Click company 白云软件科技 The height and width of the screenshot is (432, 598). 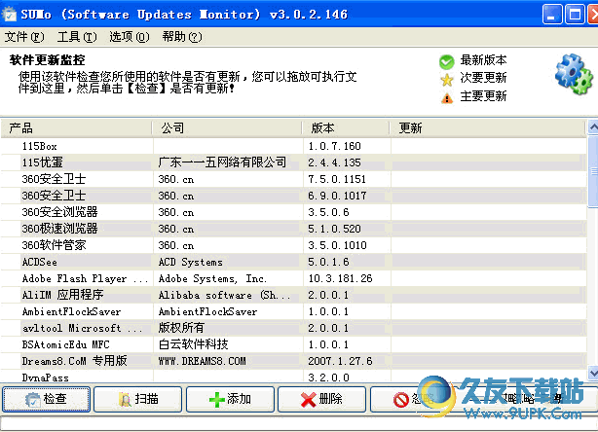tap(194, 344)
